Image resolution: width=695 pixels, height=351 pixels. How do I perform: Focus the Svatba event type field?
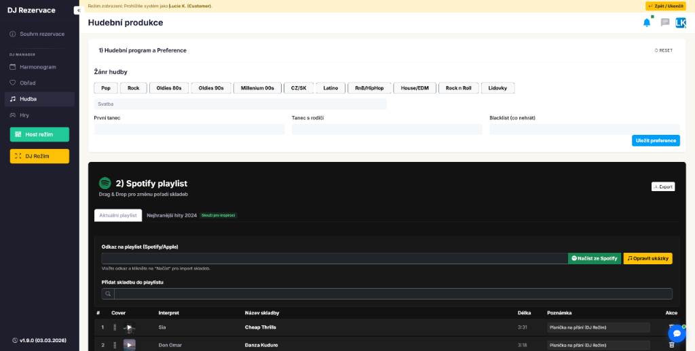pos(240,104)
